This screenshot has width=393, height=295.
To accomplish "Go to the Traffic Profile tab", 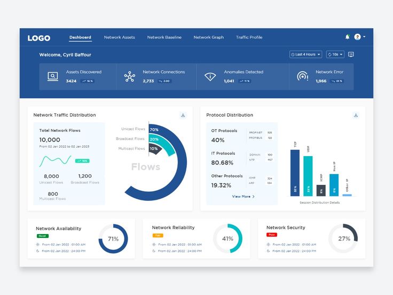I will click(249, 37).
